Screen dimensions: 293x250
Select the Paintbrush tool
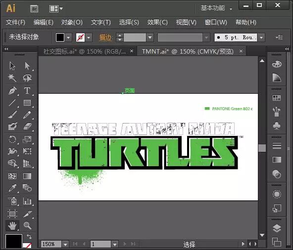[12, 115]
